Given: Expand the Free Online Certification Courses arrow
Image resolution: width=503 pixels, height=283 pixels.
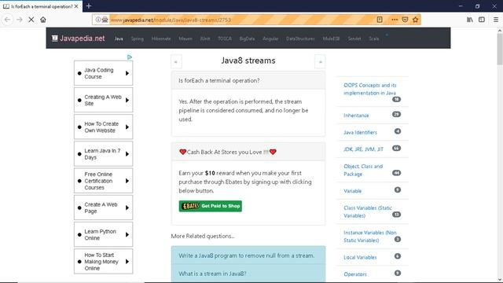Looking at the screenshot, I should pos(127,181).
